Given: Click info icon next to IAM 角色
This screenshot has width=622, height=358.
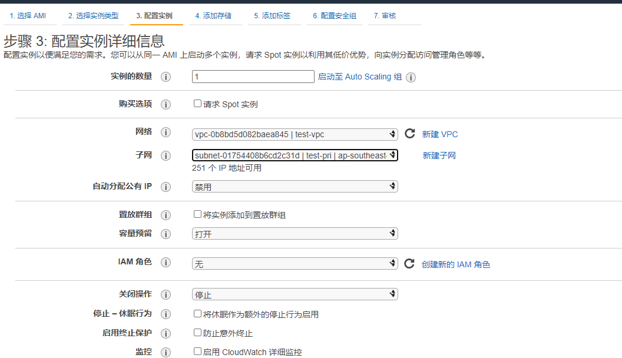Looking at the screenshot, I should pyautogui.click(x=166, y=262).
